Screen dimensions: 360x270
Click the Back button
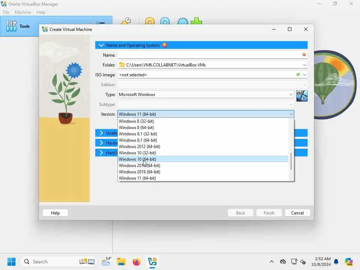pos(240,213)
